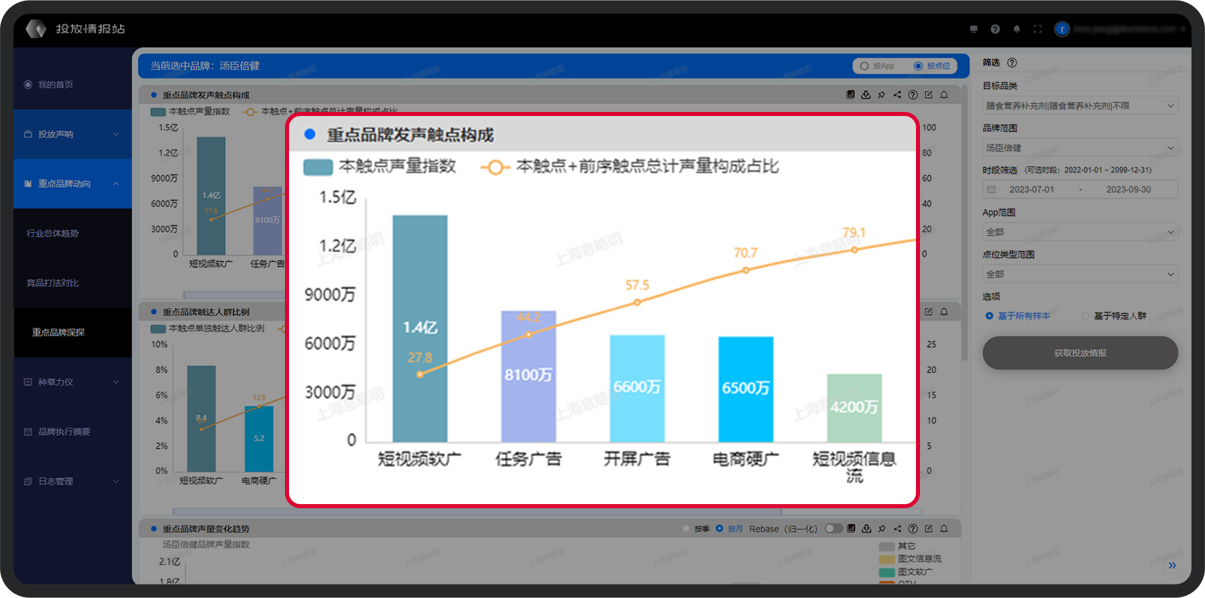
Task: Download the 发声触点构成 chart
Action: (866, 95)
